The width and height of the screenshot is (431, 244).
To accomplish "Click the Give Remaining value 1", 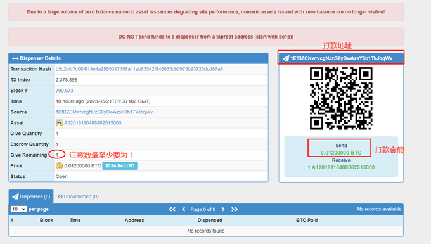I will [x=57, y=155].
